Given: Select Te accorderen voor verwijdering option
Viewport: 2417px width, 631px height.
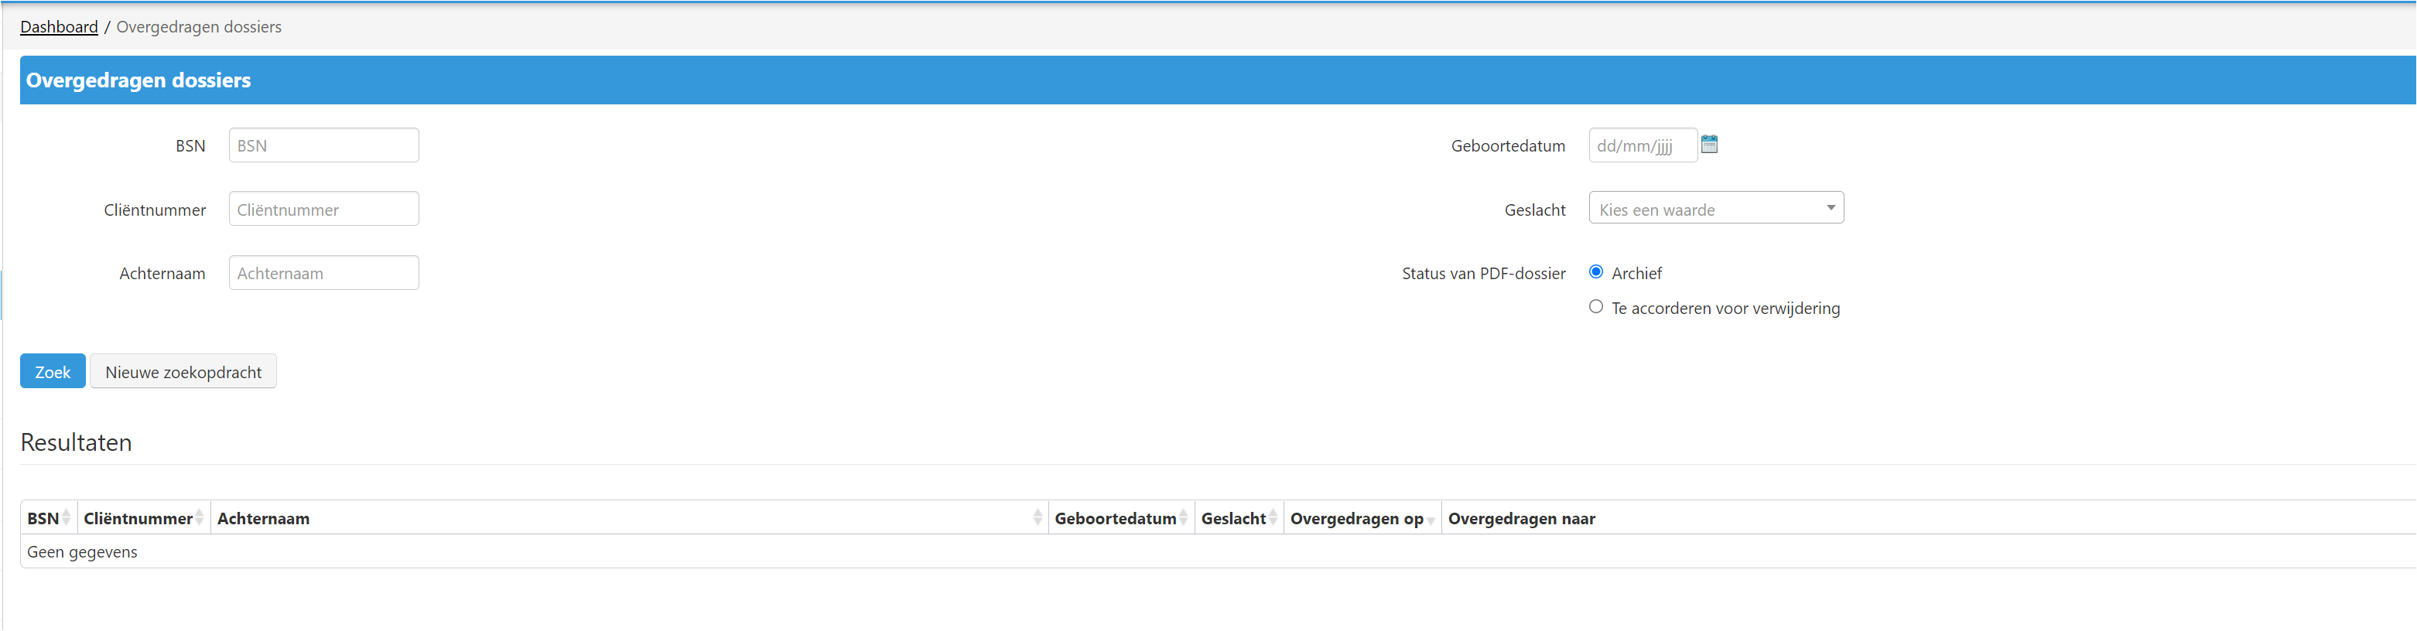Looking at the screenshot, I should point(1595,306).
